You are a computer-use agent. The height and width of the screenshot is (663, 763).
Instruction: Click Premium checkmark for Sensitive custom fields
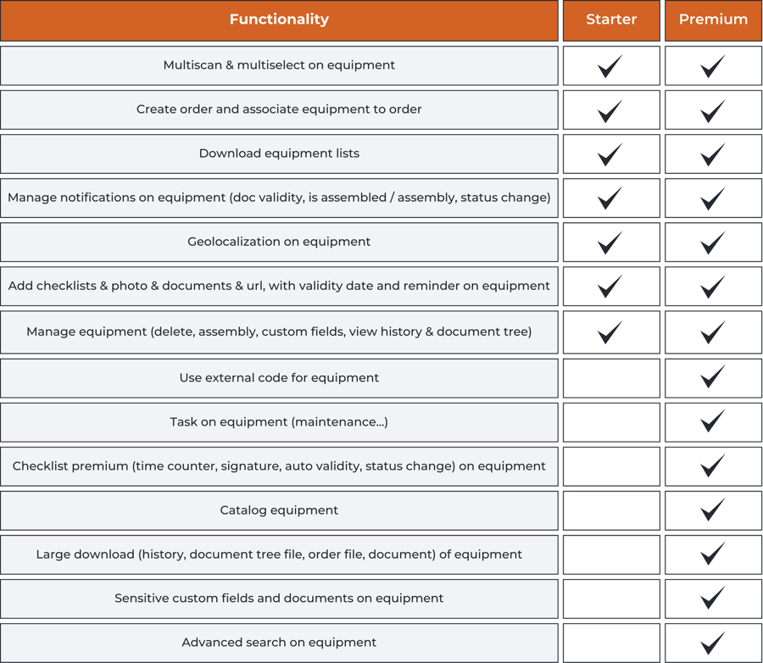(713, 598)
